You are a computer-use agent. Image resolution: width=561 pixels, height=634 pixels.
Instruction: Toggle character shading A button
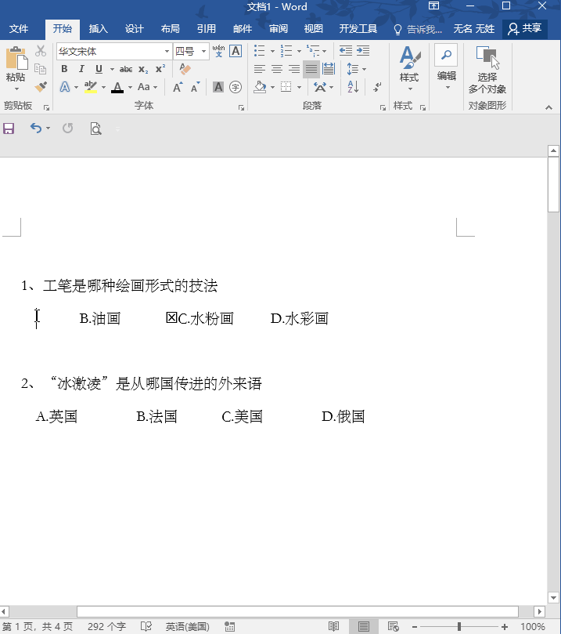(218, 87)
